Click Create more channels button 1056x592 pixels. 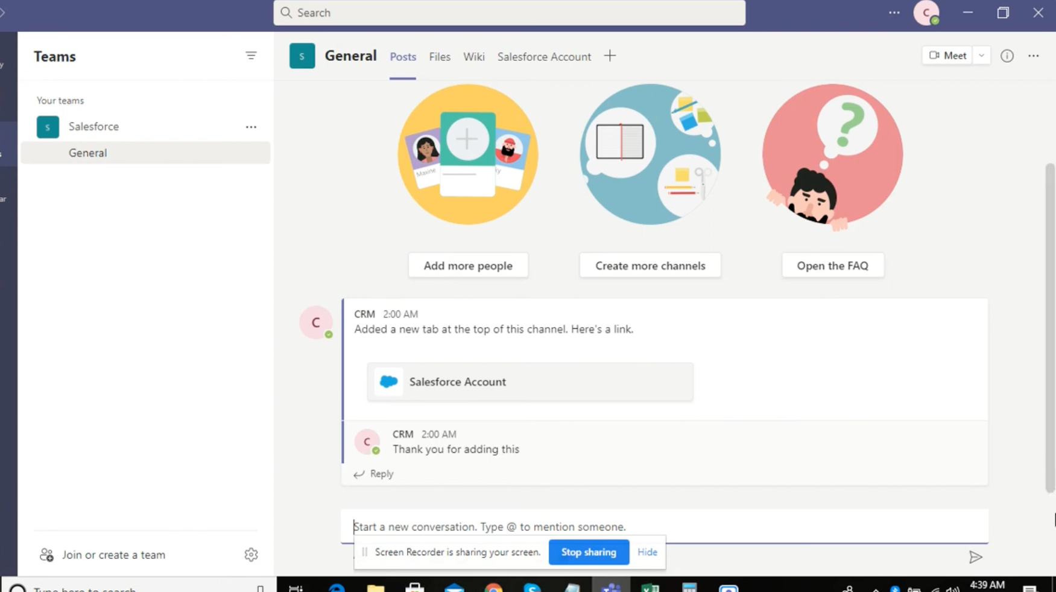tap(650, 266)
